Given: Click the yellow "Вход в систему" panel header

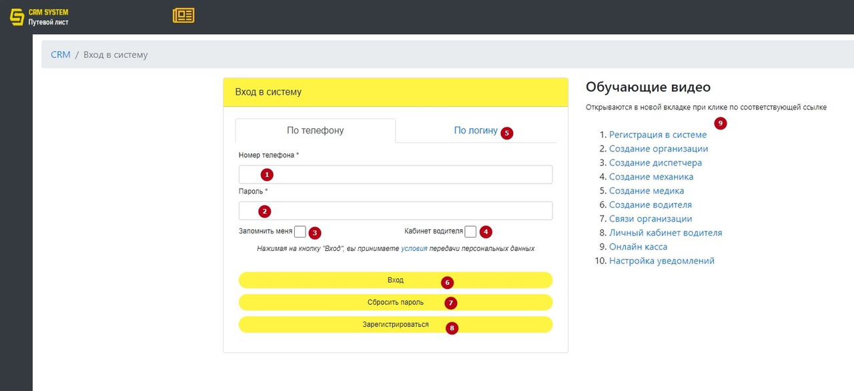Looking at the screenshot, I should [x=396, y=92].
